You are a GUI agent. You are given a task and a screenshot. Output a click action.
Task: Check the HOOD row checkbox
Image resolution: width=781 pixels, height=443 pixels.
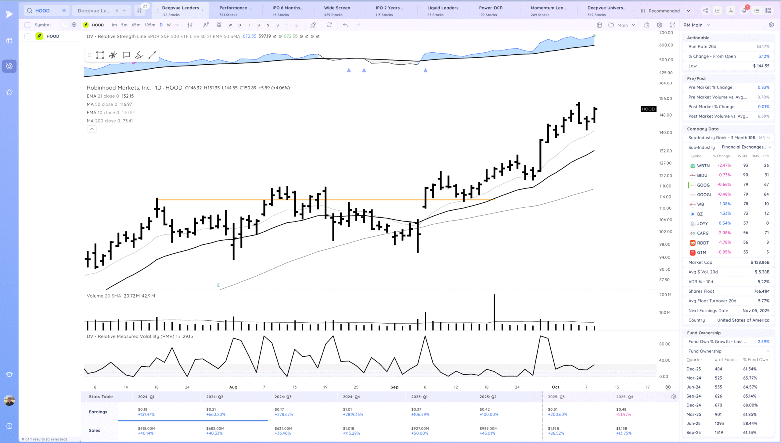pos(27,36)
